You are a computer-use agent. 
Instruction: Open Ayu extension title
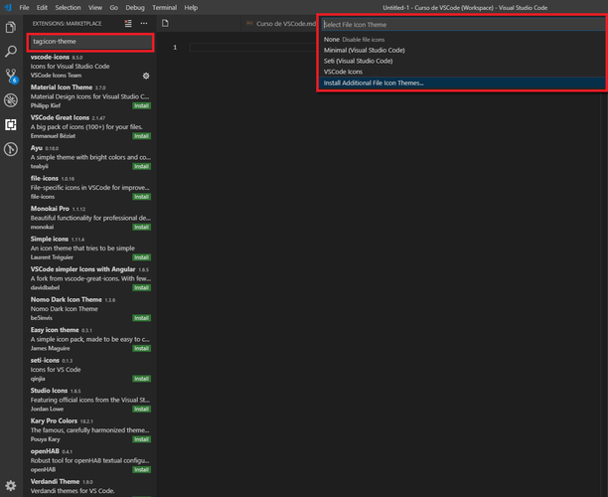click(x=37, y=148)
